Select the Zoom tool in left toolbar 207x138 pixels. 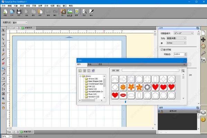tap(3, 99)
